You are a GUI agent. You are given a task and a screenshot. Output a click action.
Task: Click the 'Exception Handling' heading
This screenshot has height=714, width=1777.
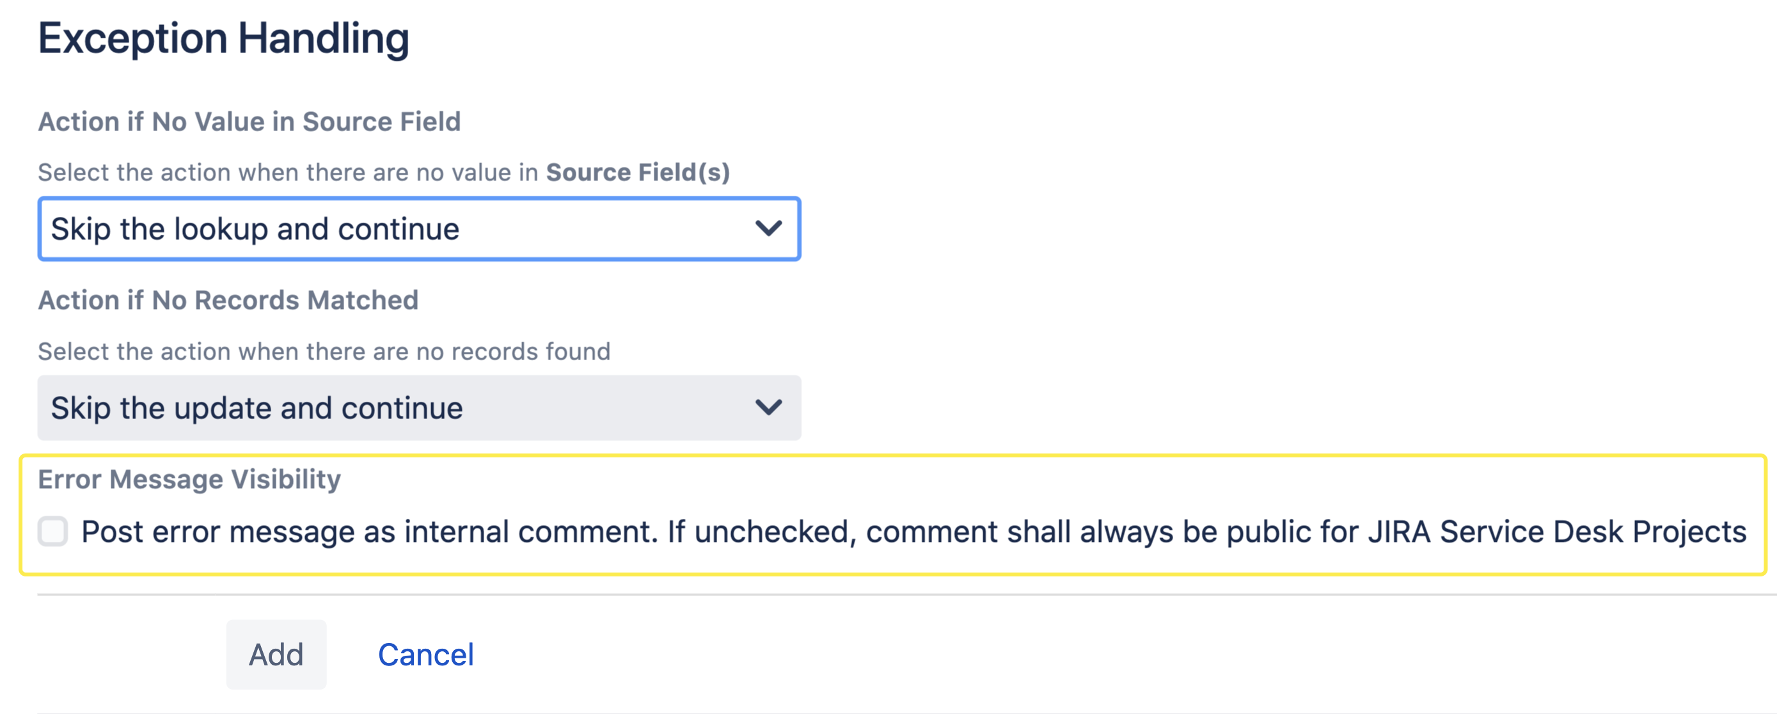pyautogui.click(x=223, y=38)
